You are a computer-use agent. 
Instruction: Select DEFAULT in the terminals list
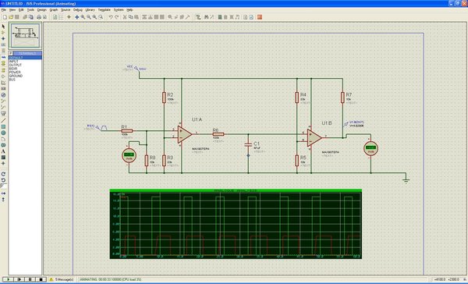[25, 58]
